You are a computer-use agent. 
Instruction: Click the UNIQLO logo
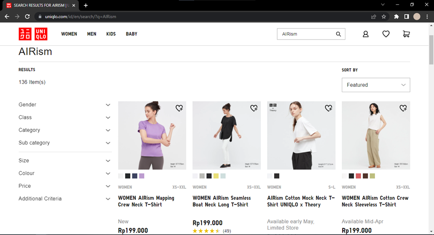[33, 34]
